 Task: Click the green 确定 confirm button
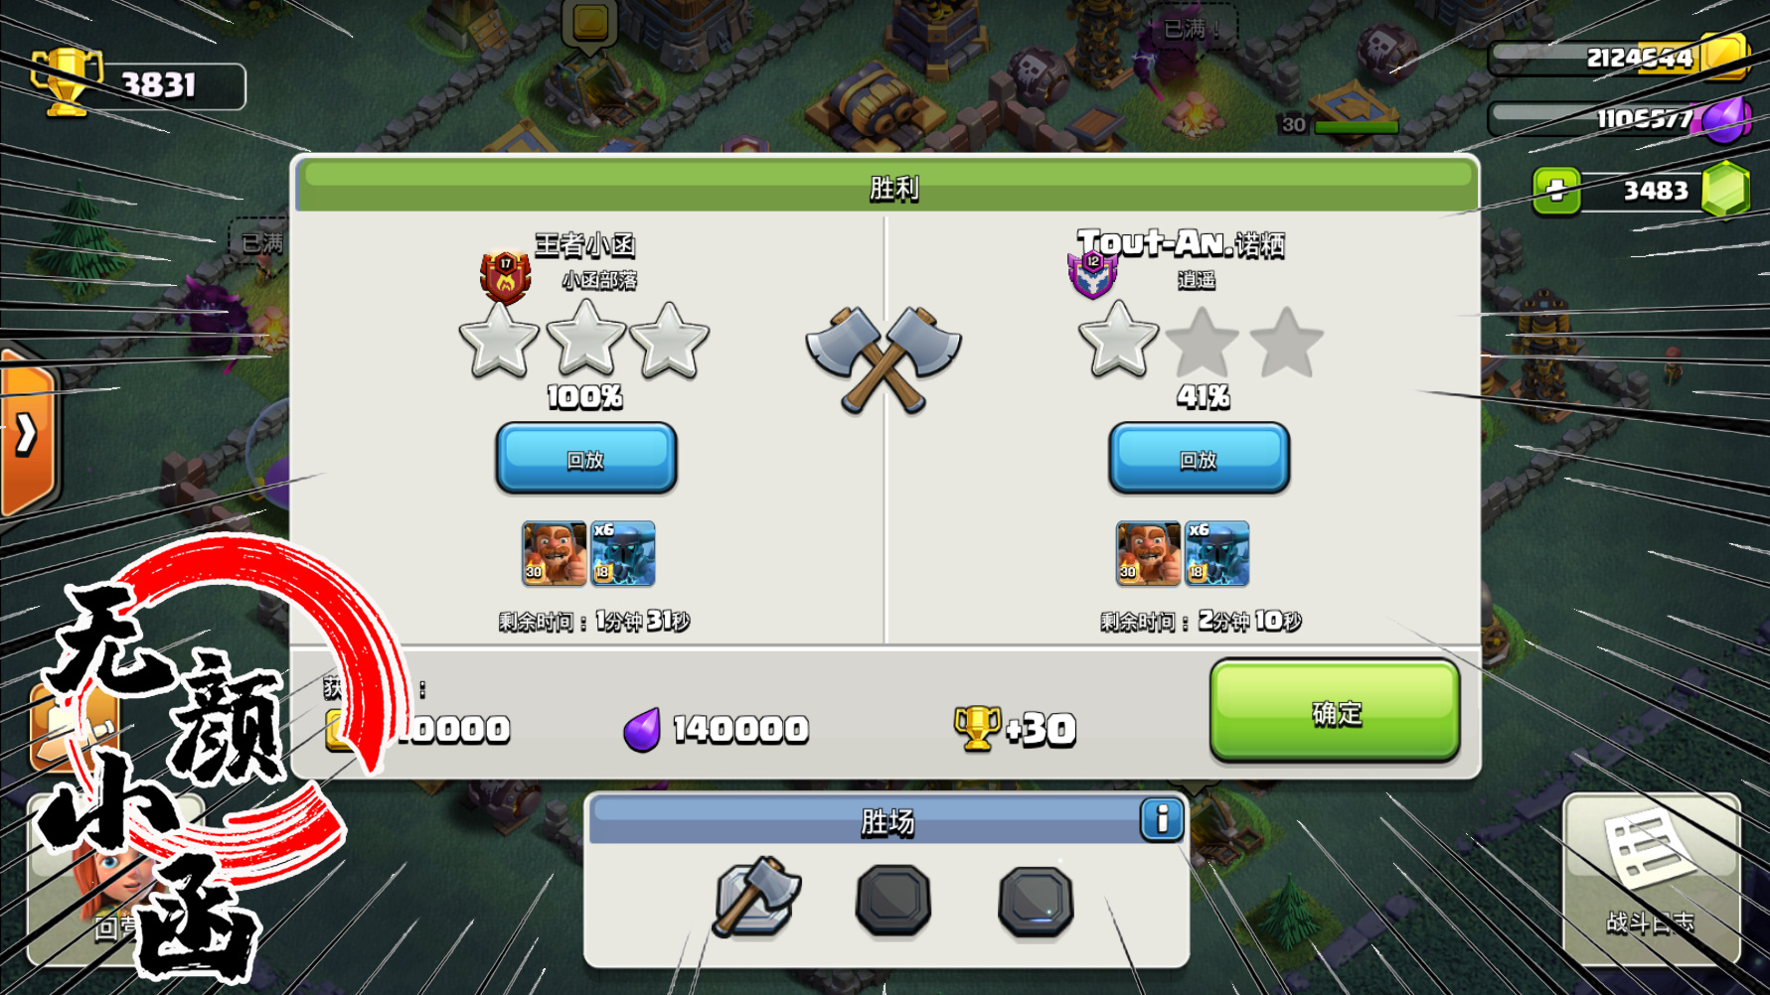(x=1335, y=712)
